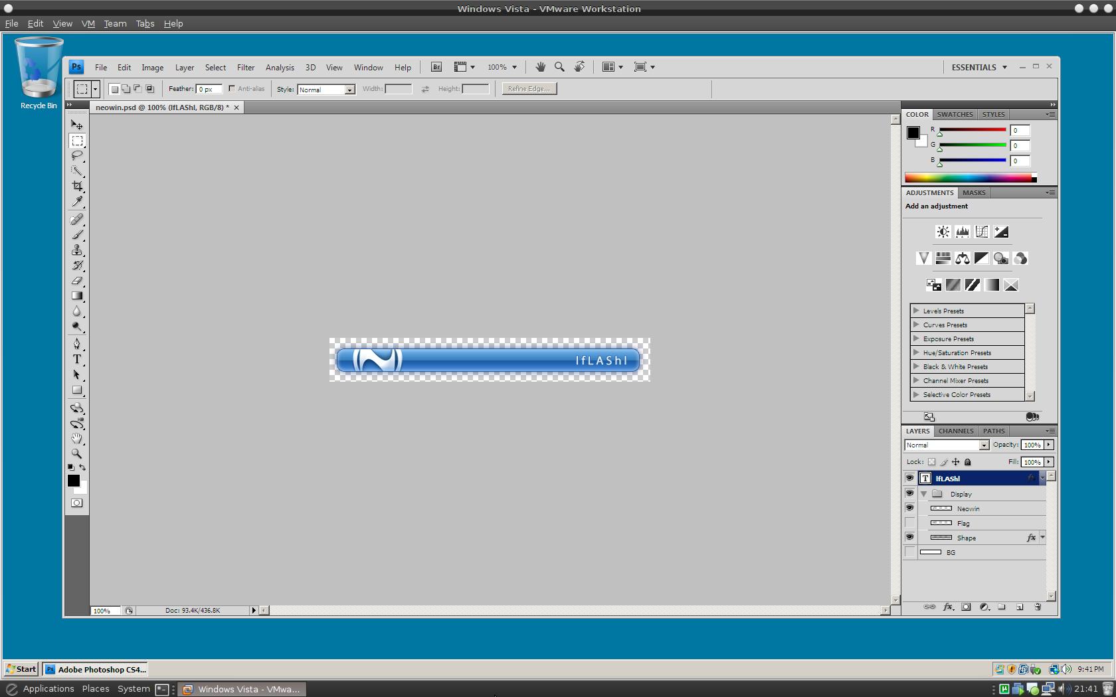Launch Bridge from the application bar
Viewport: 1116px width, 697px height.
436,67
